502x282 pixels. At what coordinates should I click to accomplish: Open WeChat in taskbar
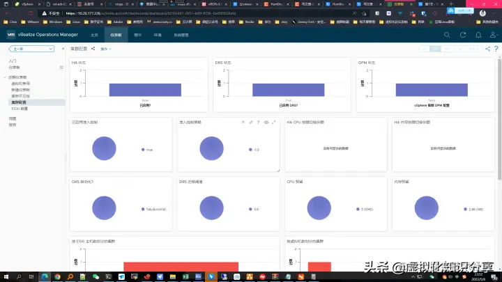pos(96,276)
